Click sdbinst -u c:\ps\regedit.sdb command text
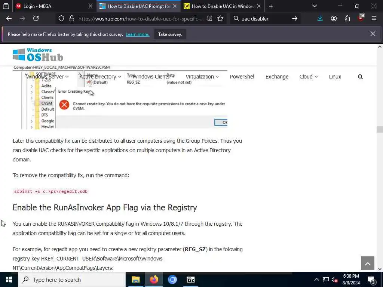 [51, 191]
